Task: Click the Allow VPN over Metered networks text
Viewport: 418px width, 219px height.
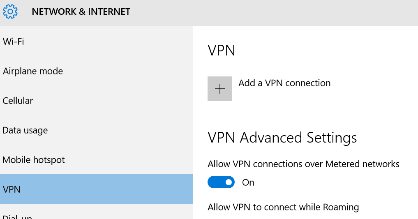Action: (x=303, y=164)
